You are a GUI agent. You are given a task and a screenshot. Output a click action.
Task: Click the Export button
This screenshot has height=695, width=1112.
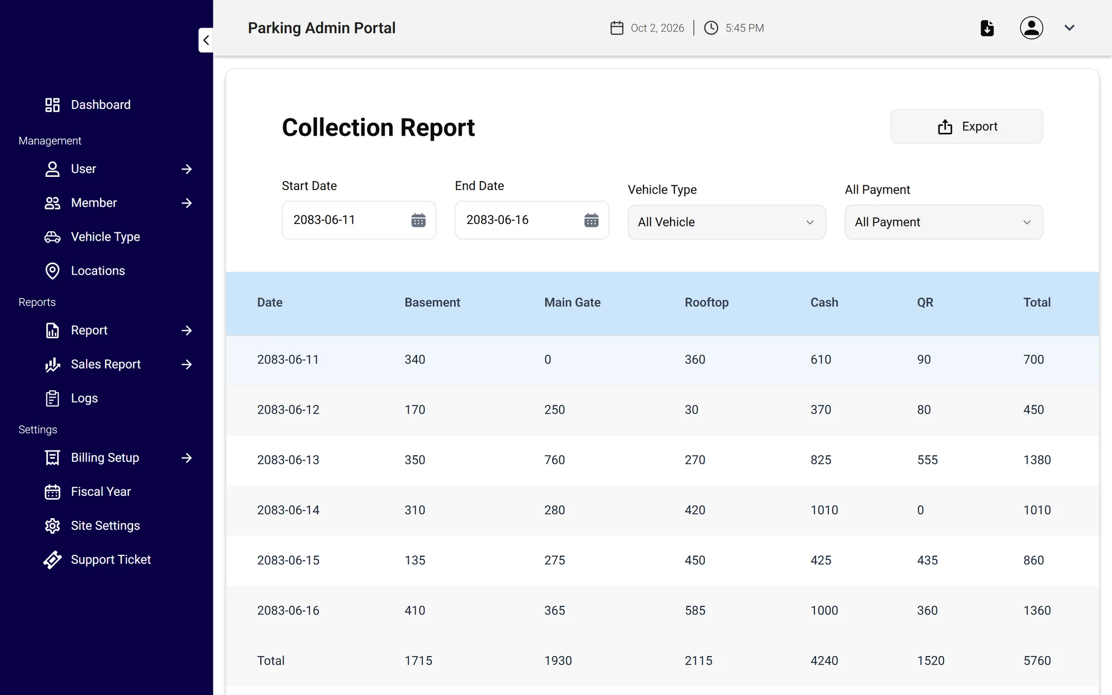click(x=966, y=126)
